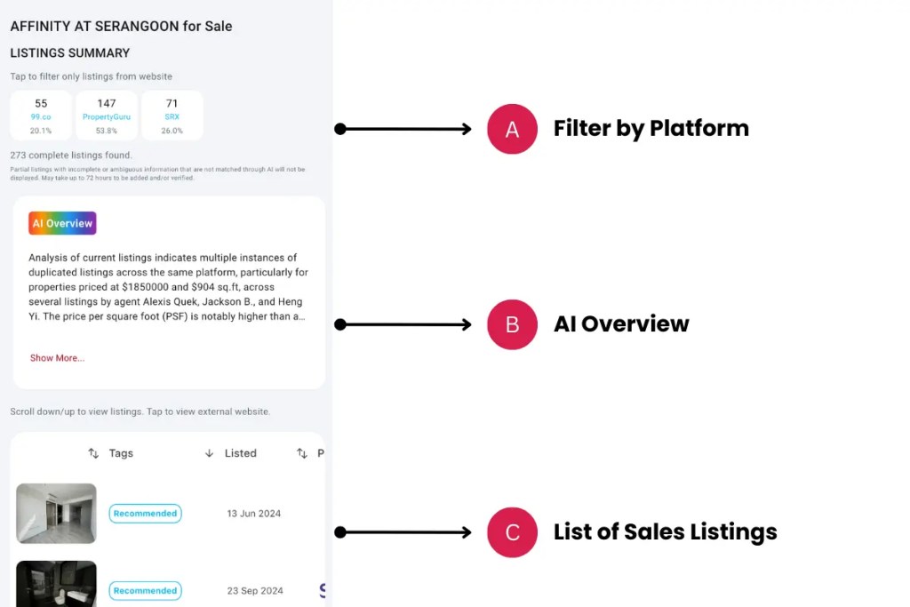Filter listings by PropertyGuru platform

[107, 116]
